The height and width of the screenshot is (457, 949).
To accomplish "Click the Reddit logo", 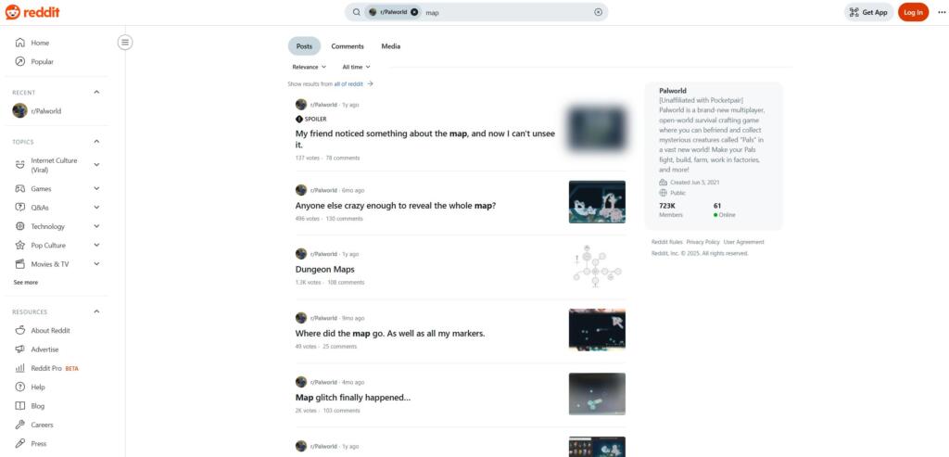I will 32,12.
